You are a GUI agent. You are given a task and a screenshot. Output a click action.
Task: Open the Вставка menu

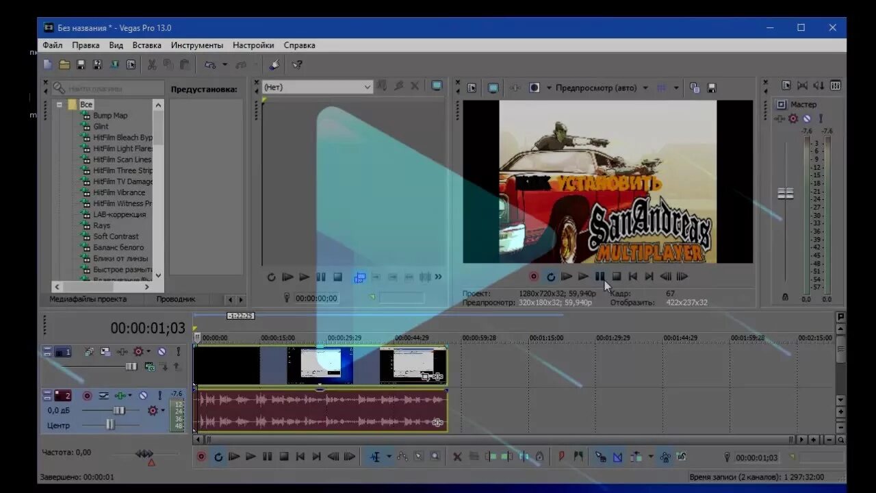[x=147, y=45]
